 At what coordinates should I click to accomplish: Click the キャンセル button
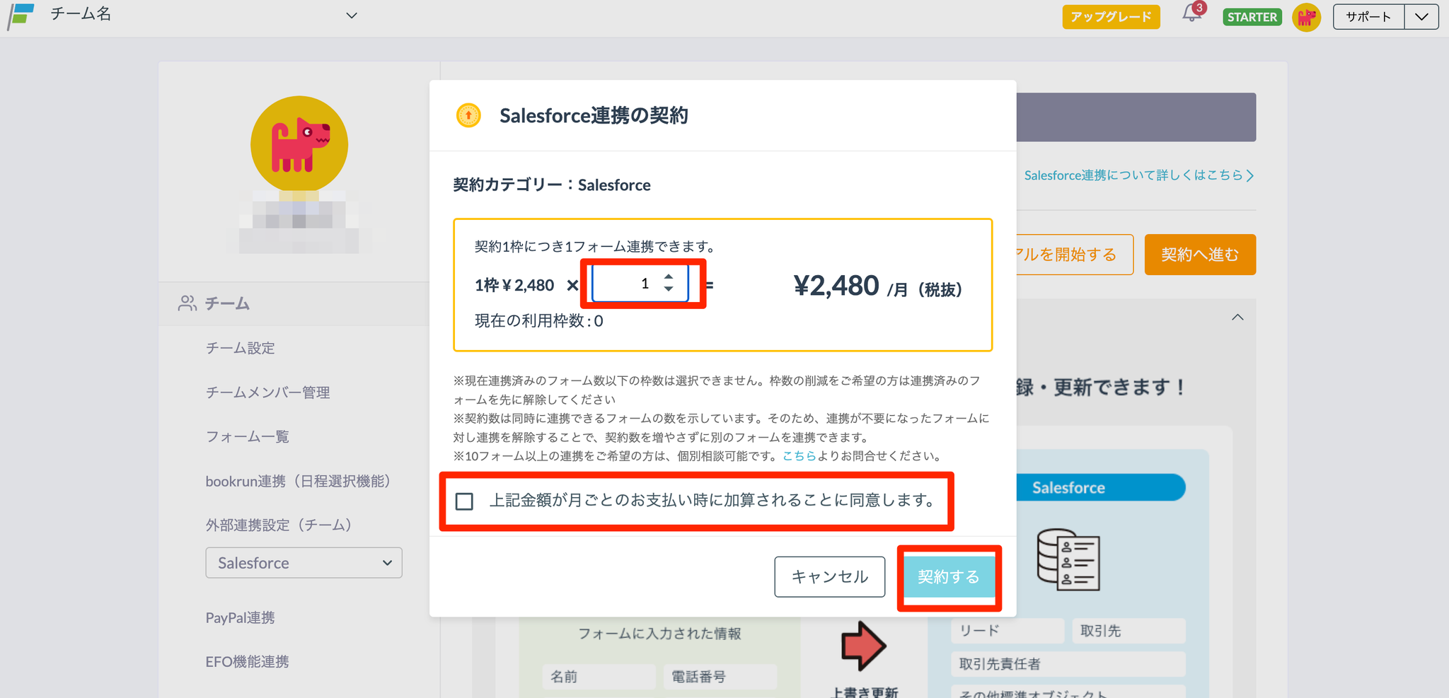pos(829,577)
